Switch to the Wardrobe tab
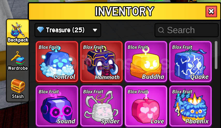 18,61
